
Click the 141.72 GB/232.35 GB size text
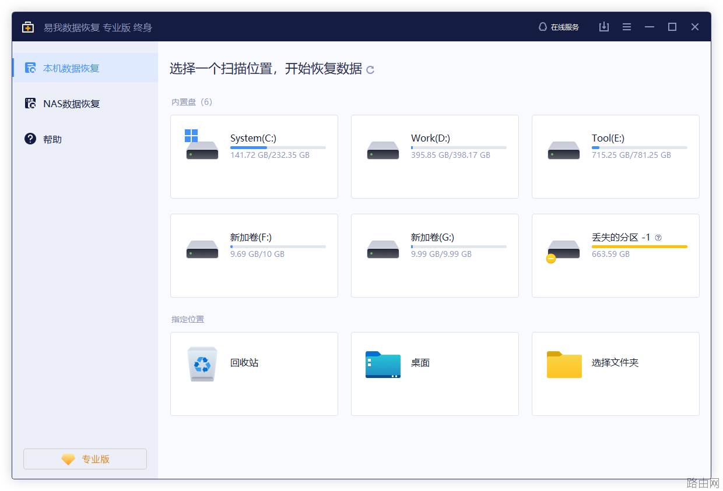[x=270, y=155]
